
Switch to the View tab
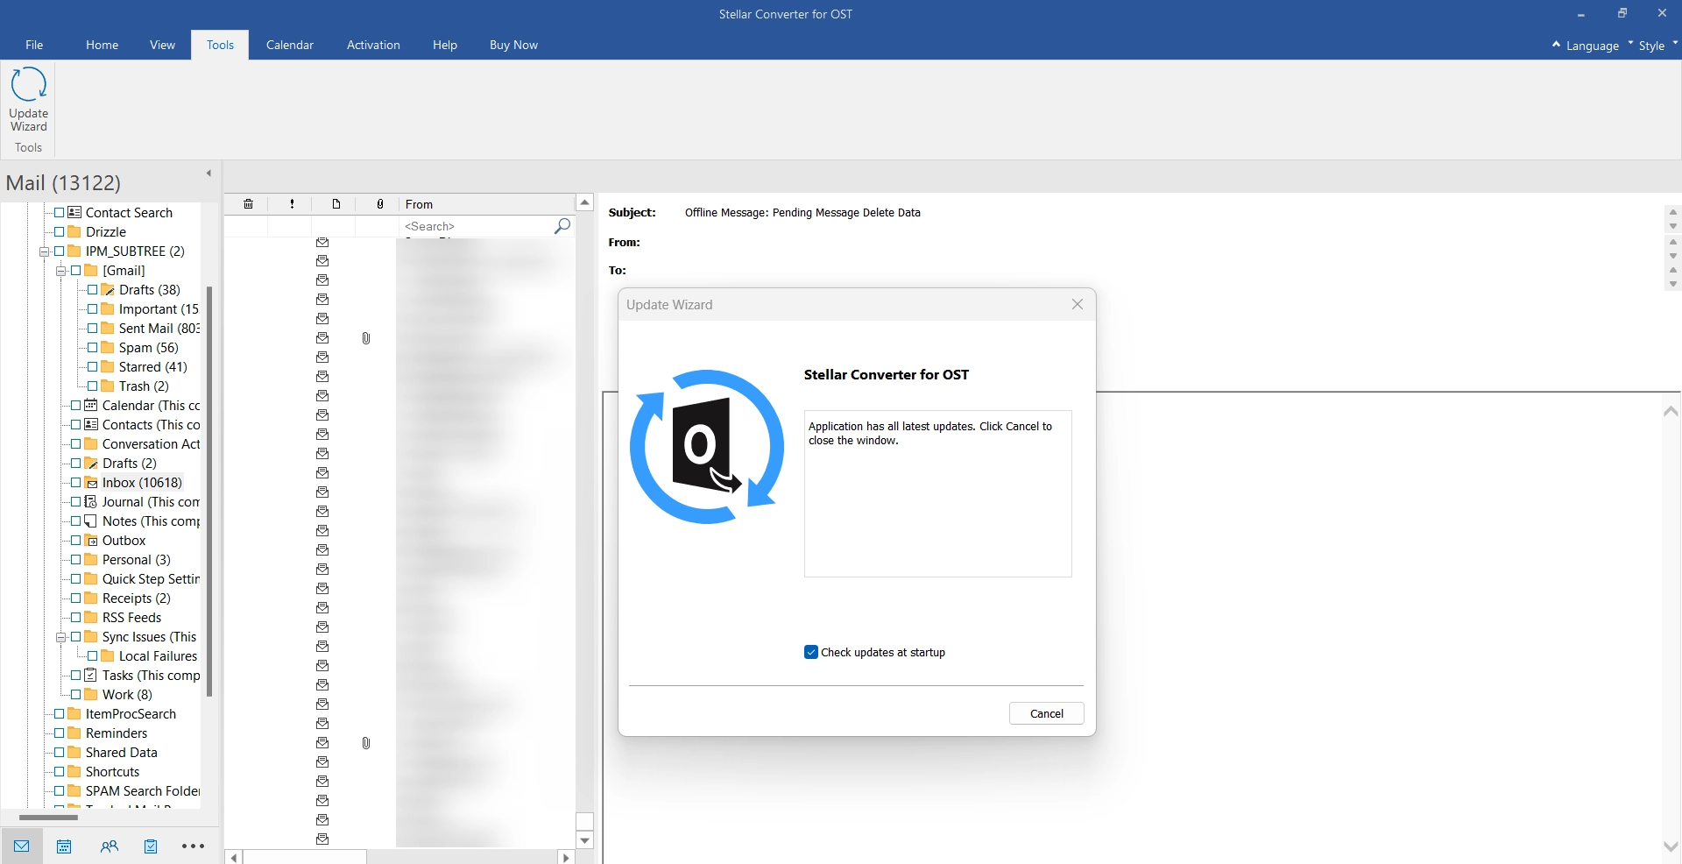(162, 45)
